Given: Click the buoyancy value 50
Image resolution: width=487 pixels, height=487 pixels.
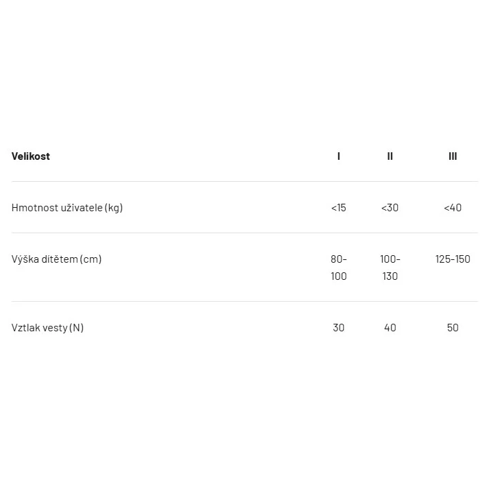Looking at the screenshot, I should 453,328.
